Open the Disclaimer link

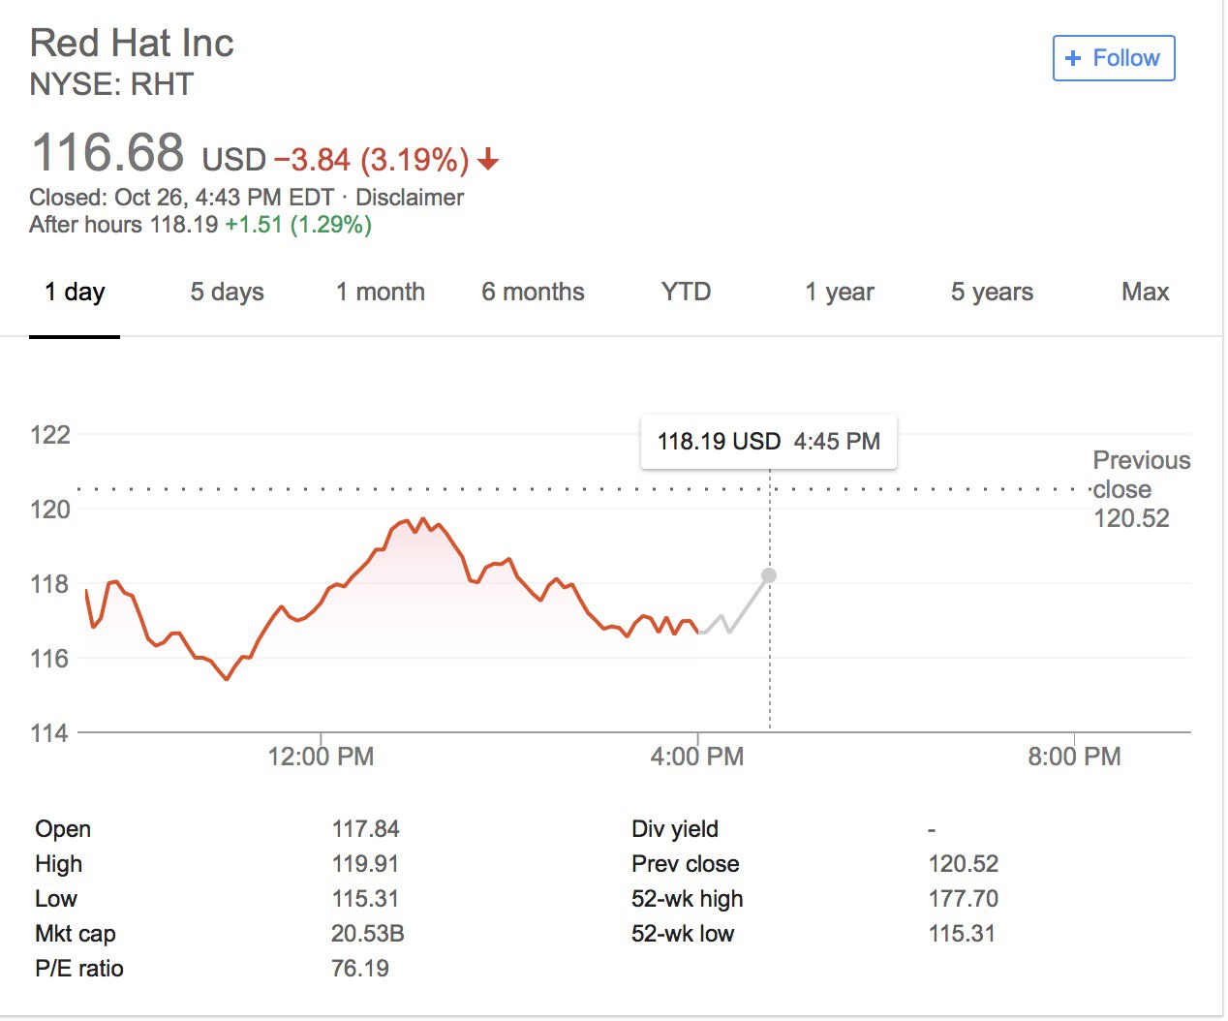409,198
